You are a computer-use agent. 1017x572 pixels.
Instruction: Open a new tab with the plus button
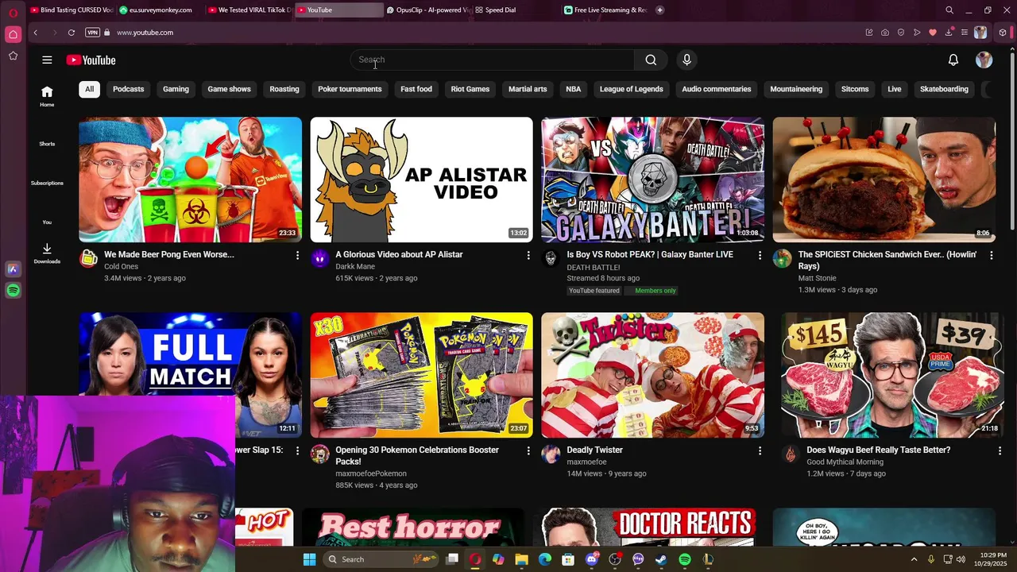(x=659, y=10)
